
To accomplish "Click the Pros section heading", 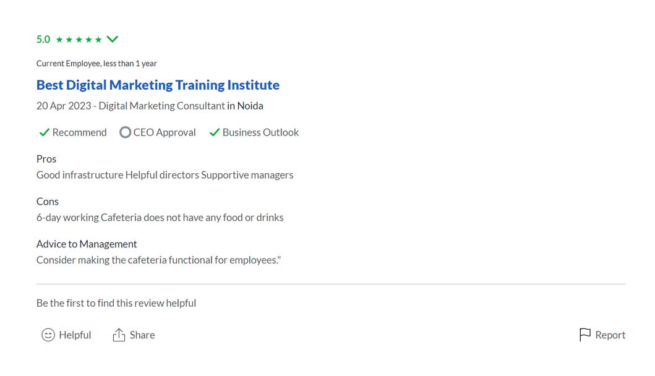I will coord(46,159).
